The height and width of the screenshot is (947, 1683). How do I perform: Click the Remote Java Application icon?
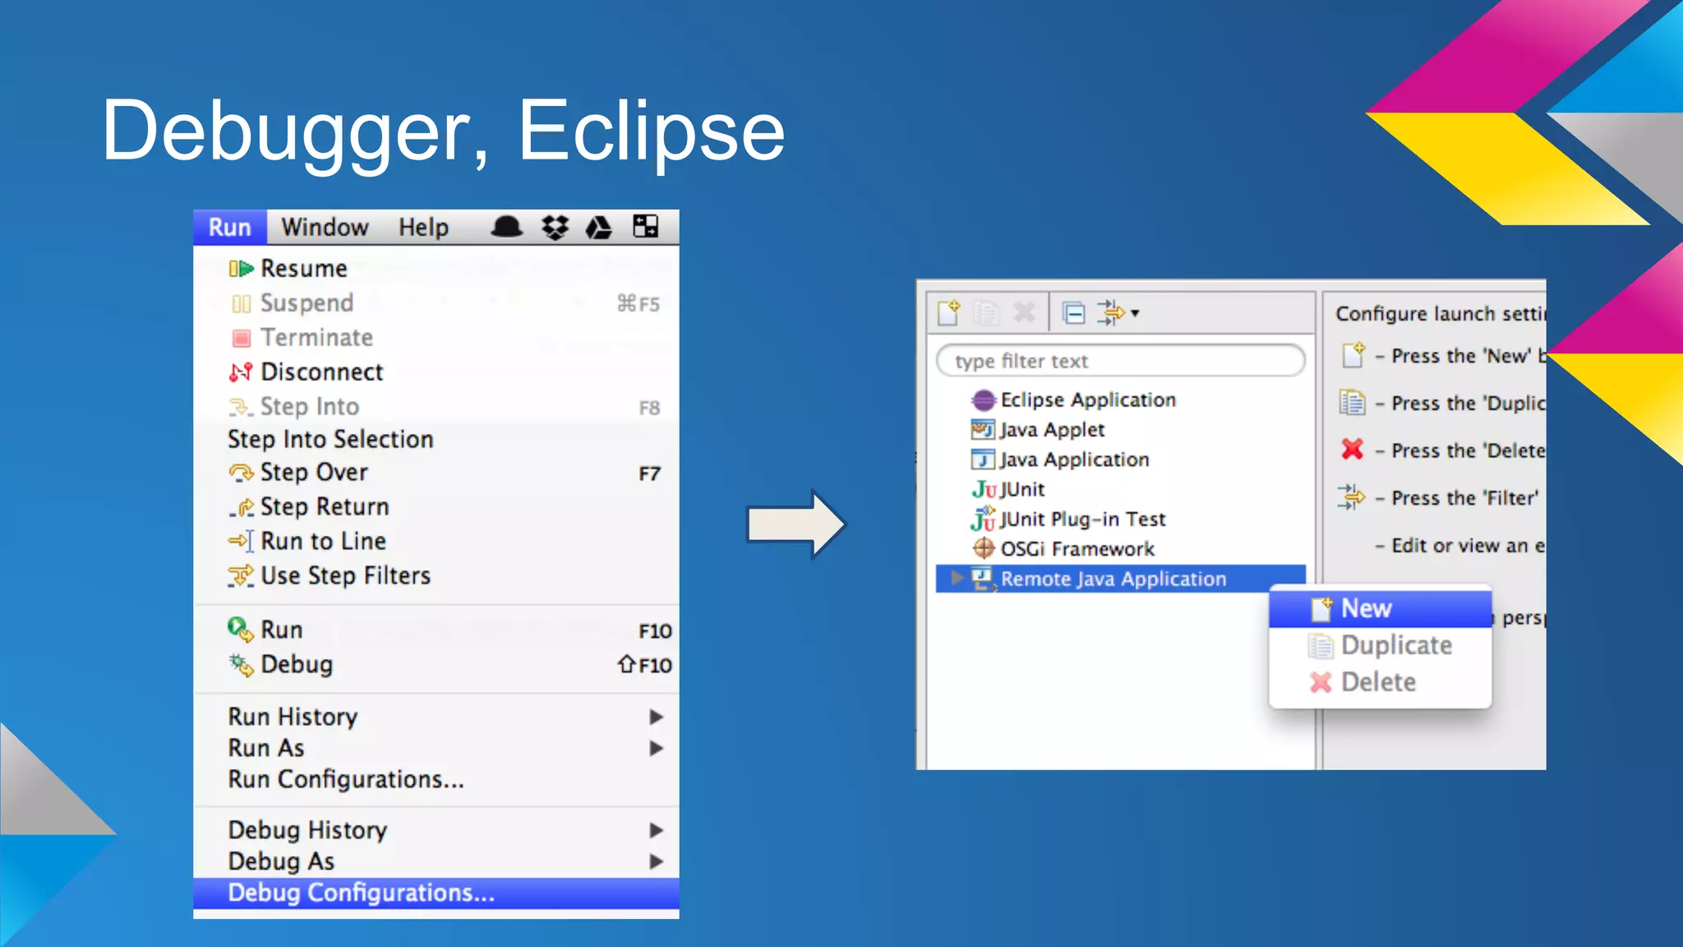[983, 579]
